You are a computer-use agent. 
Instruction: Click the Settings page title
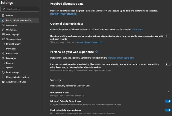(7, 3)
